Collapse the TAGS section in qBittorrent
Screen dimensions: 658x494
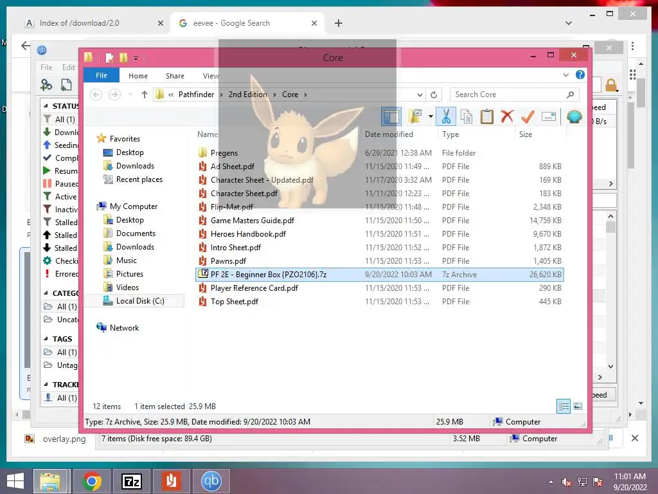tap(46, 338)
